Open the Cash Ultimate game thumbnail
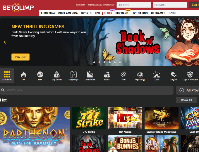 (190, 118)
